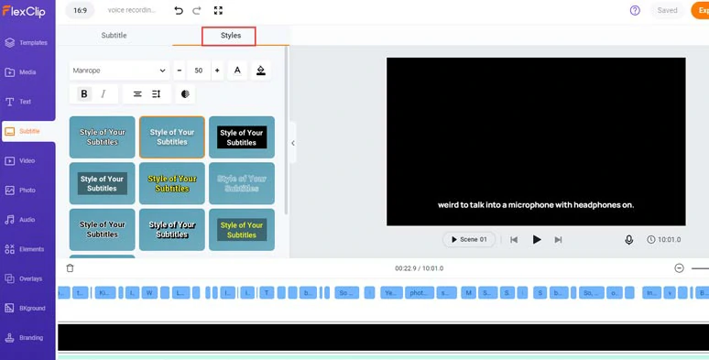The image size is (709, 360).
Task: Open the help question mark icon
Action: tap(635, 10)
